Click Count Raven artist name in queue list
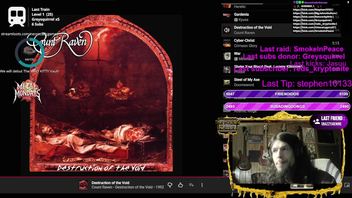Image resolution: width=352 pixels, height=198 pixels. pos(244,33)
